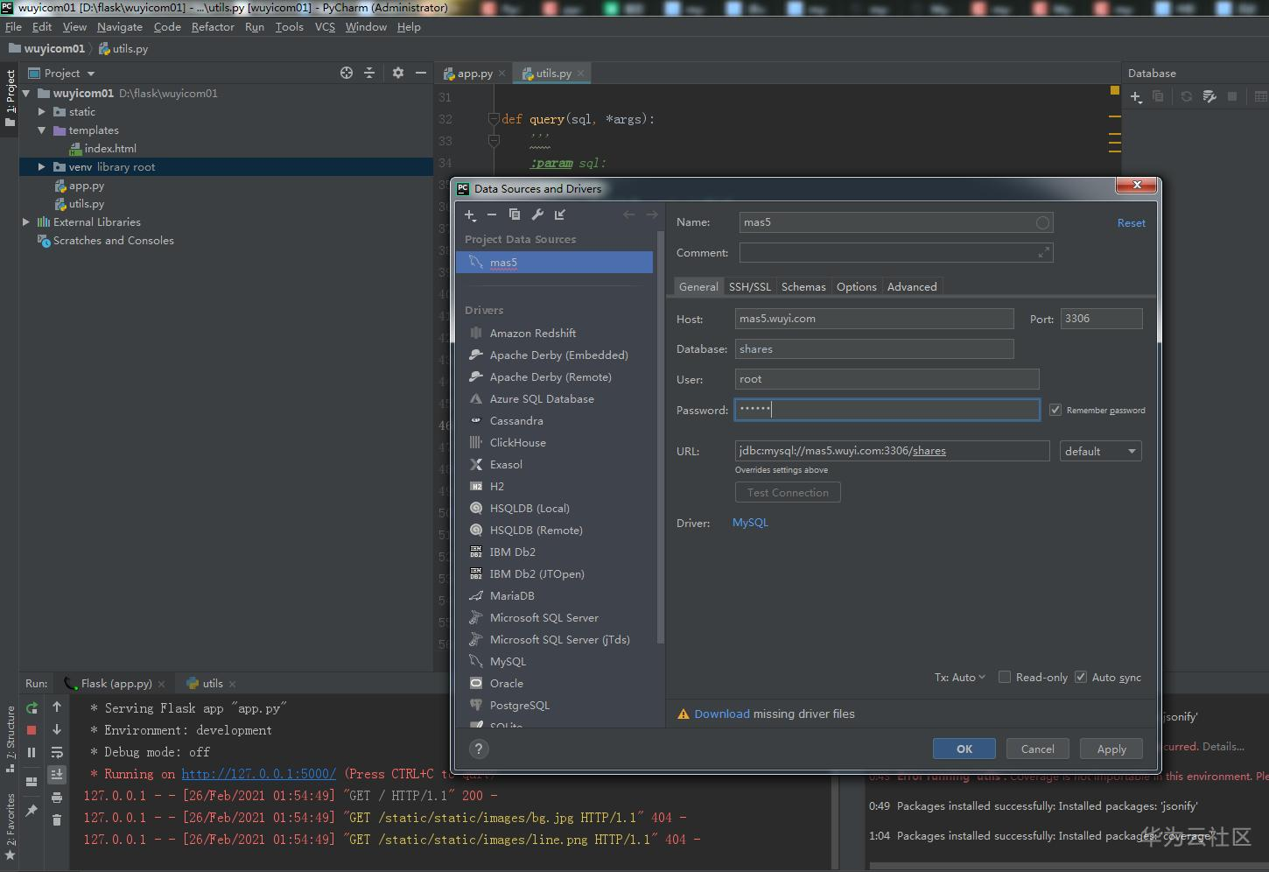Expand the Tx: Auto dropdown

(960, 677)
